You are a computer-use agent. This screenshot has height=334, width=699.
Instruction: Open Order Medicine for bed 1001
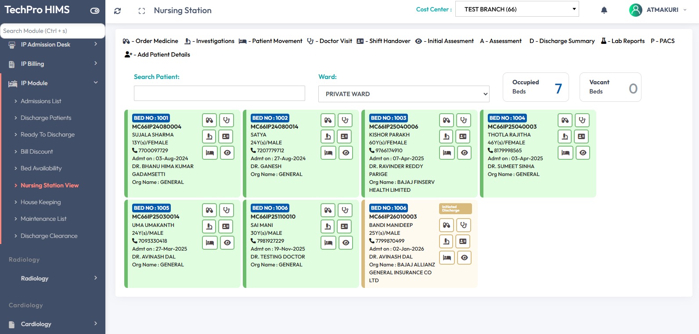(209, 120)
